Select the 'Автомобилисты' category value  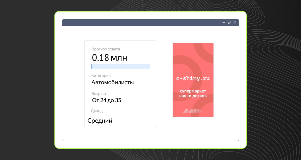click(x=112, y=82)
